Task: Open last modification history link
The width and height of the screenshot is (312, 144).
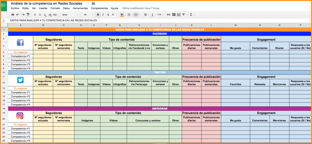Action: pyautogui.click(x=141, y=8)
